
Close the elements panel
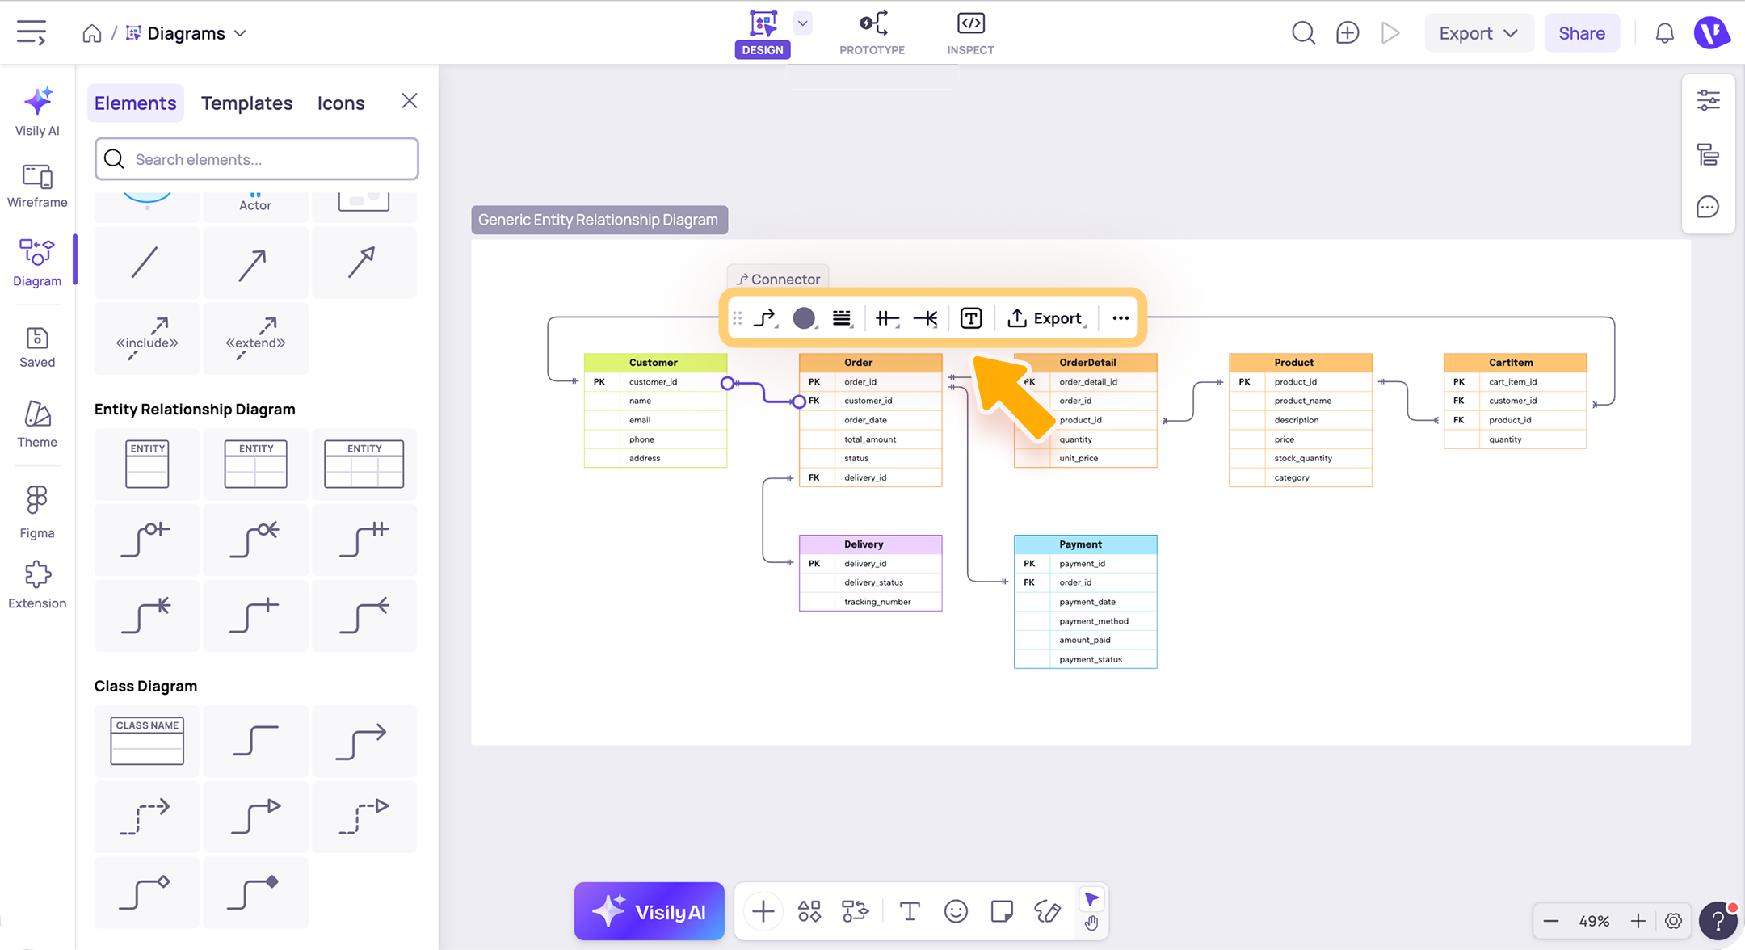pyautogui.click(x=410, y=101)
